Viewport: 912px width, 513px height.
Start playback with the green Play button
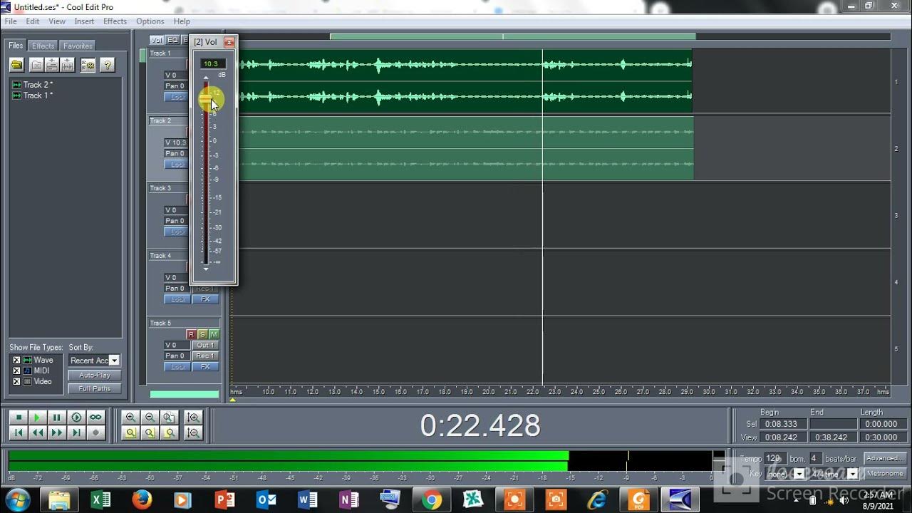(38, 418)
